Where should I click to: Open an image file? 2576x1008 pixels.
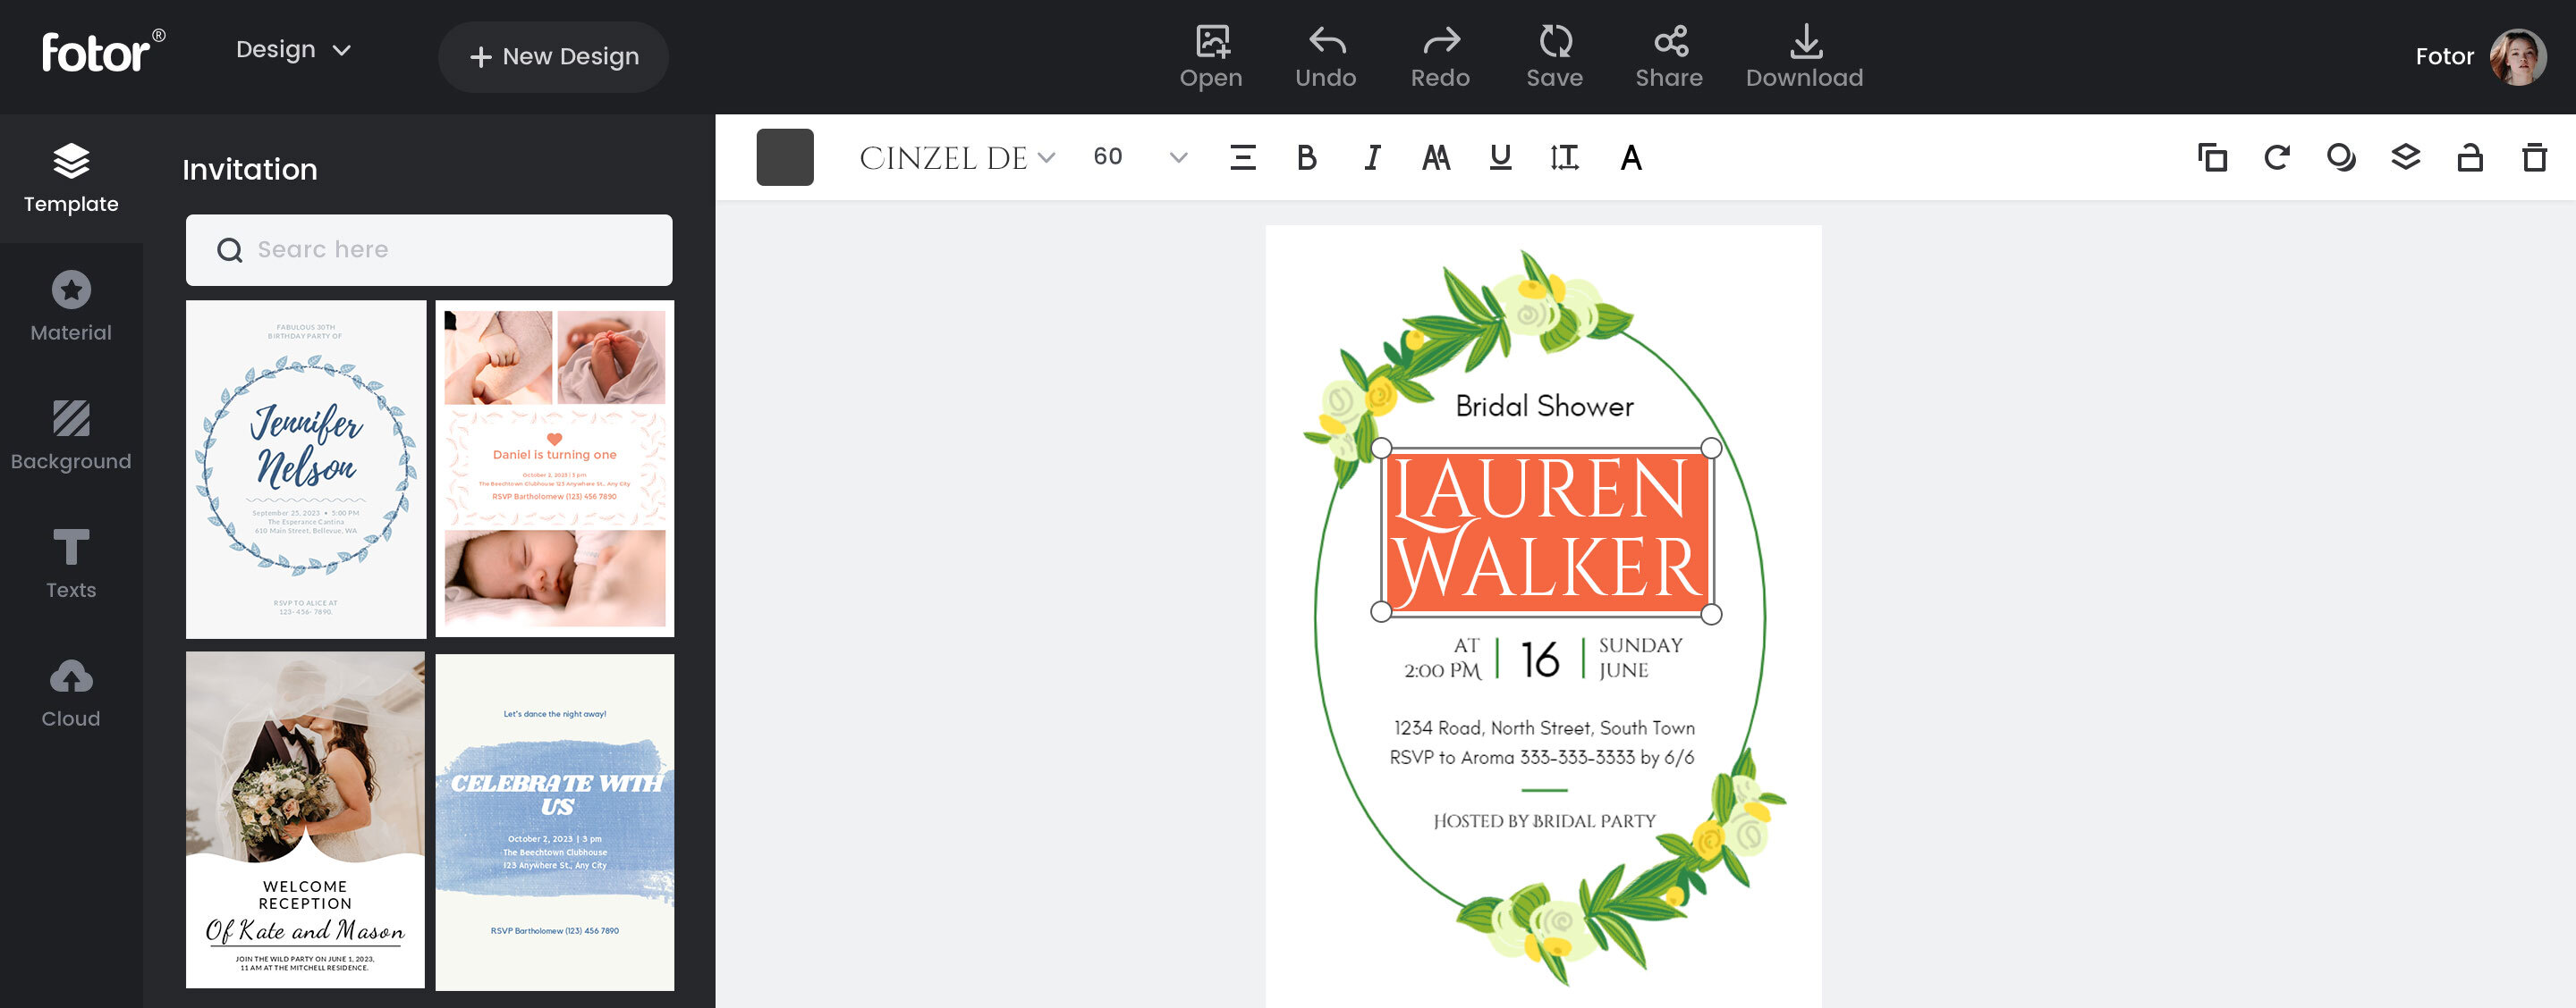click(x=1210, y=56)
